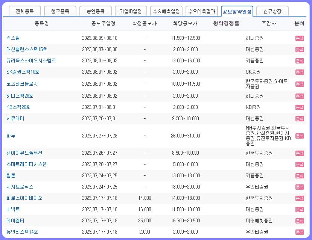The image size is (312, 240).
Task: Click 분석 icon in 스마트레이더시스템 row
Action: tap(300, 165)
